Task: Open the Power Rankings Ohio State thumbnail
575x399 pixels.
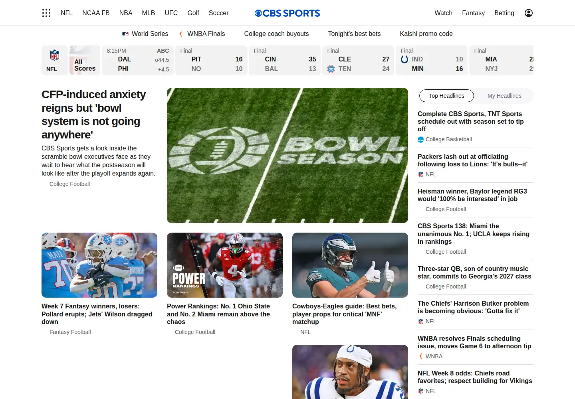Action: [x=225, y=265]
